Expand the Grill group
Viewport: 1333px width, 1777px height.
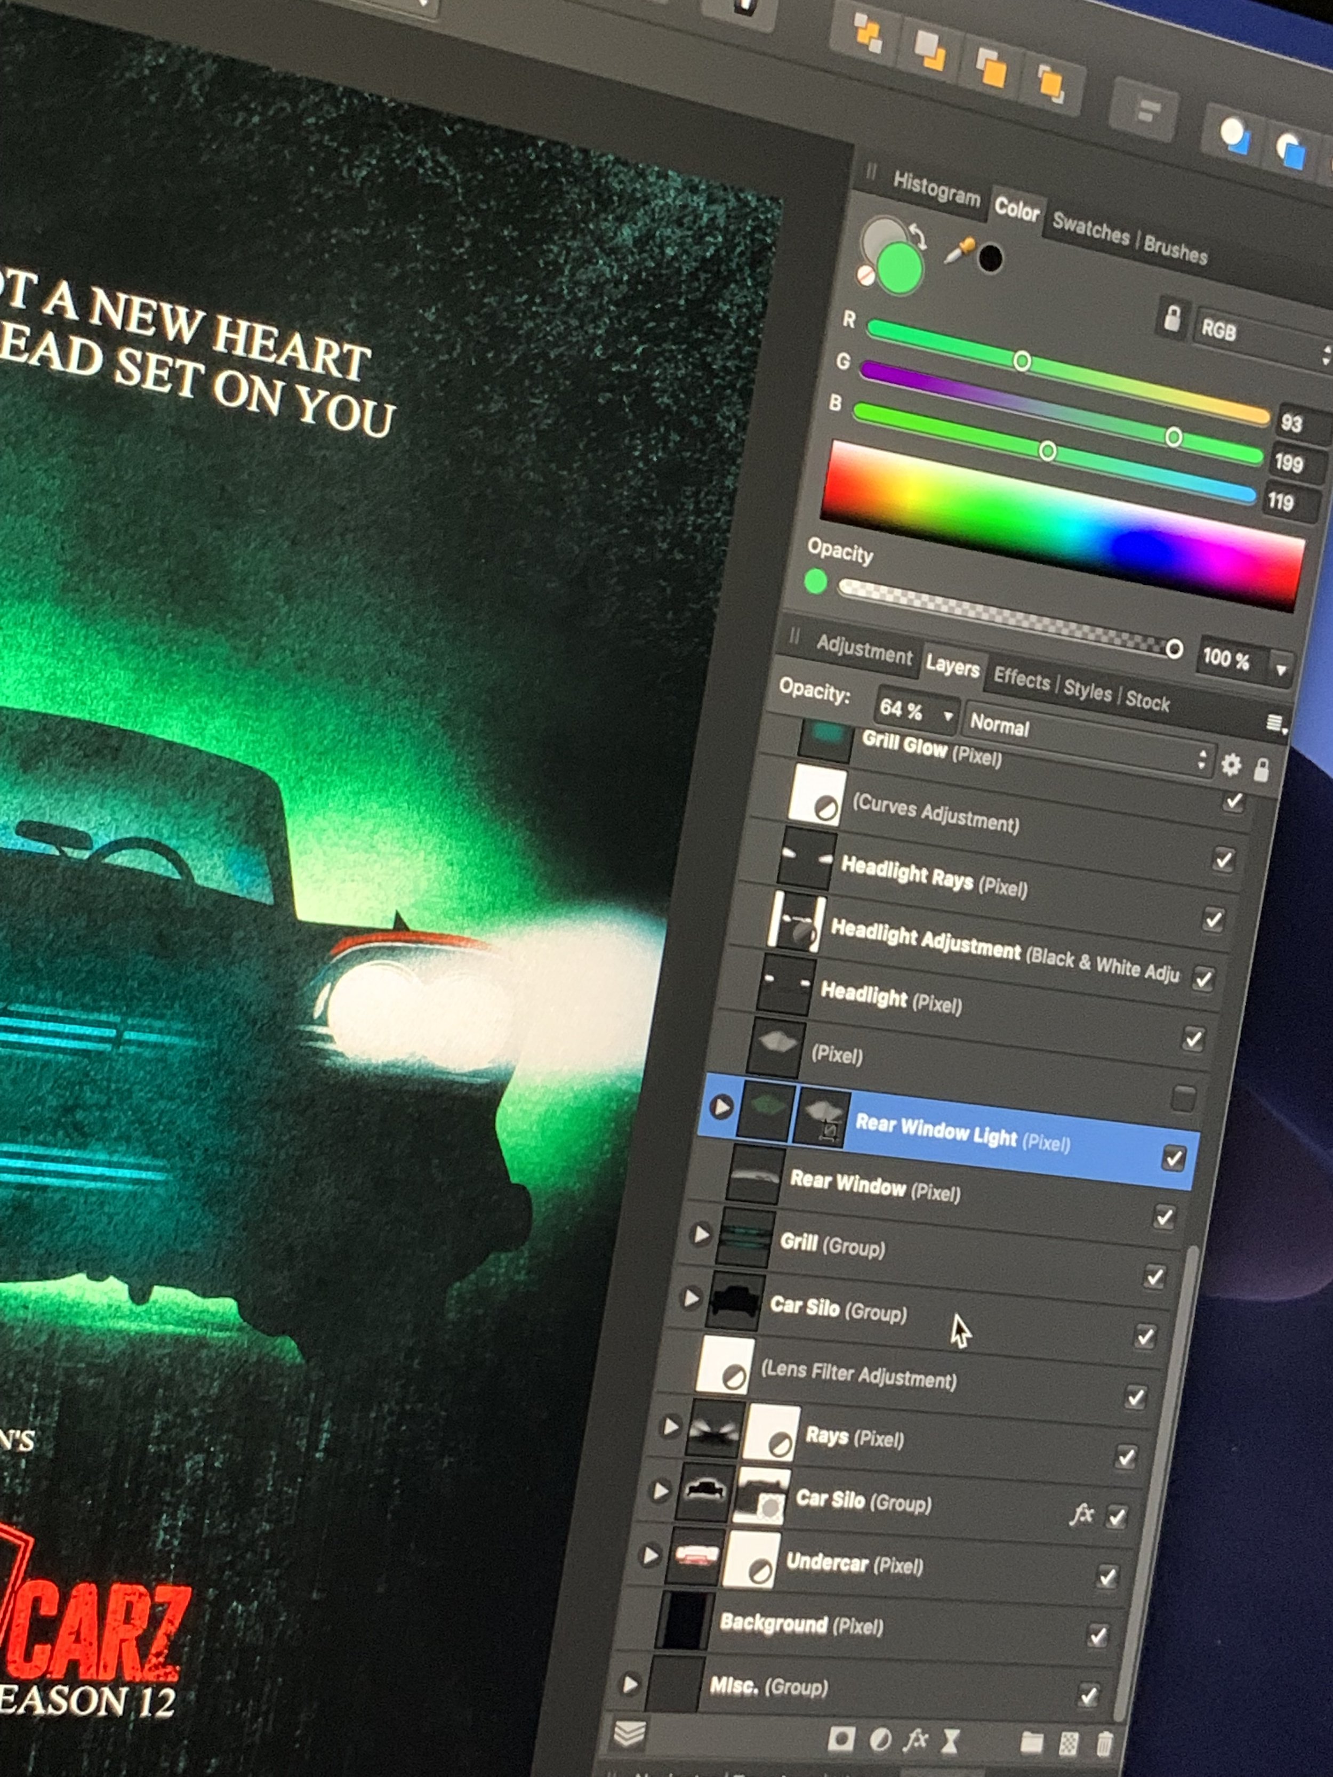(701, 1234)
